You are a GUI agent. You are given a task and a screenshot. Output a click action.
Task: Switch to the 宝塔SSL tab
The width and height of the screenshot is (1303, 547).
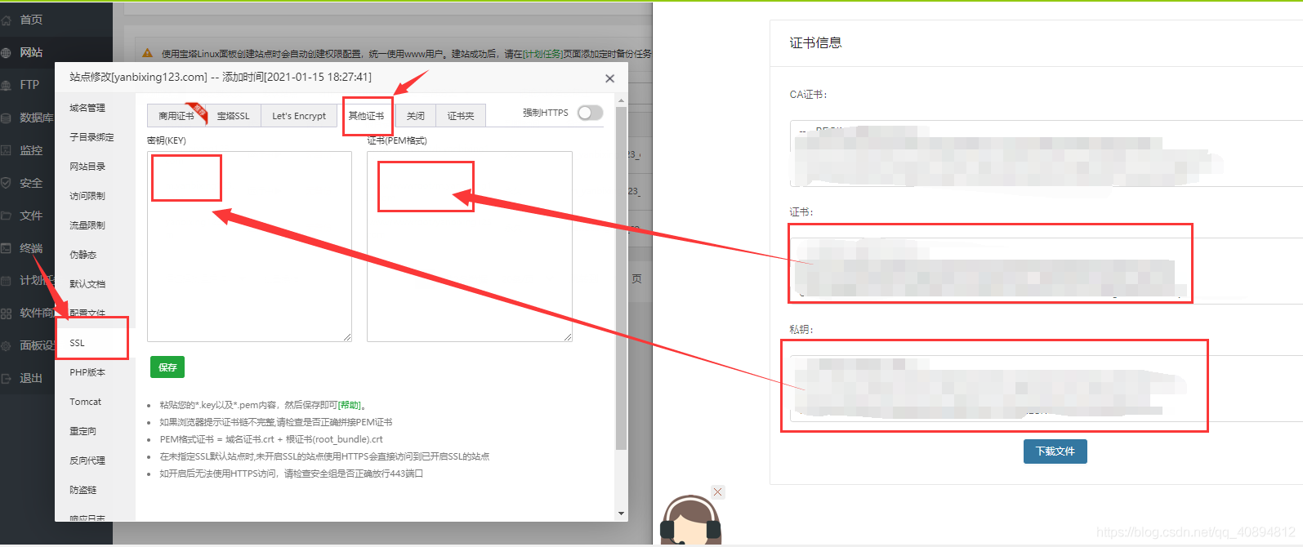234,116
